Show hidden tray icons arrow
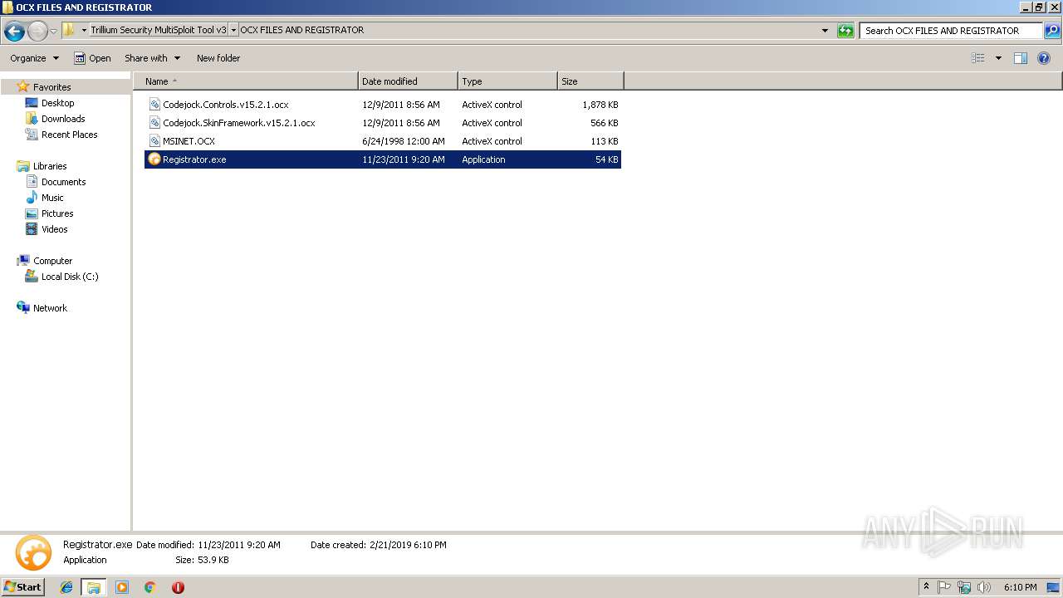The image size is (1063, 598). point(927,586)
